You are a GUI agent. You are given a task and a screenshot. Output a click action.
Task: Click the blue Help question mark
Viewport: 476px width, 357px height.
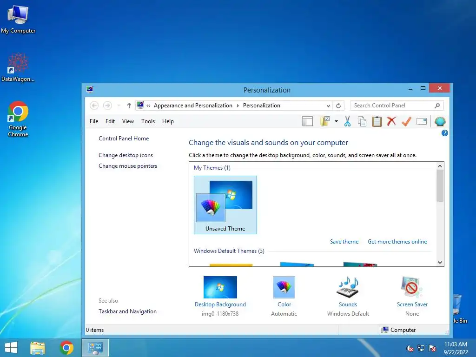click(x=445, y=133)
